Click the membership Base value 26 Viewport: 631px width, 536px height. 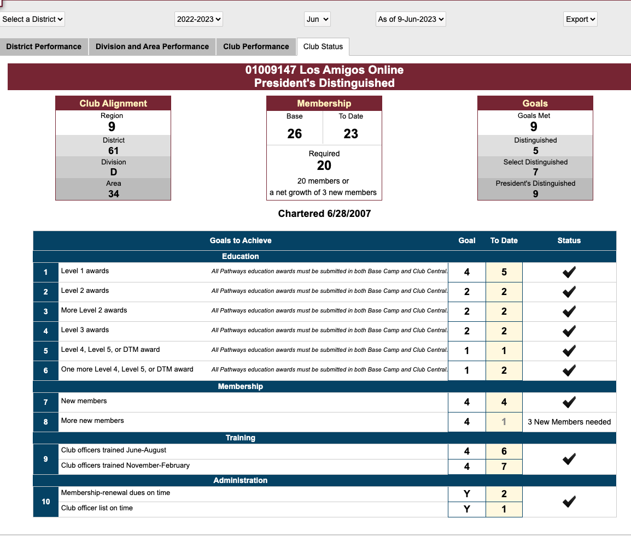tap(295, 133)
